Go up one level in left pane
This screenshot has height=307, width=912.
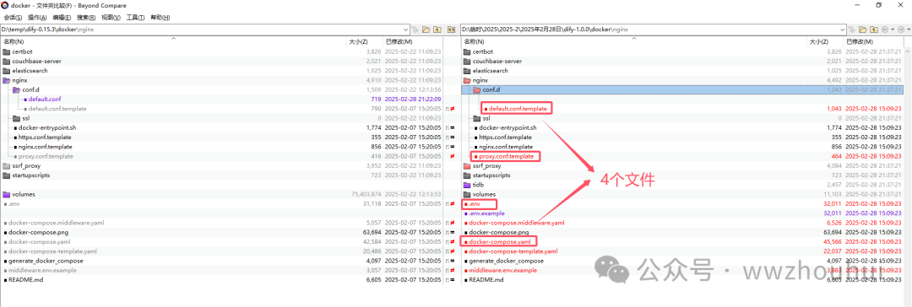coord(437,29)
